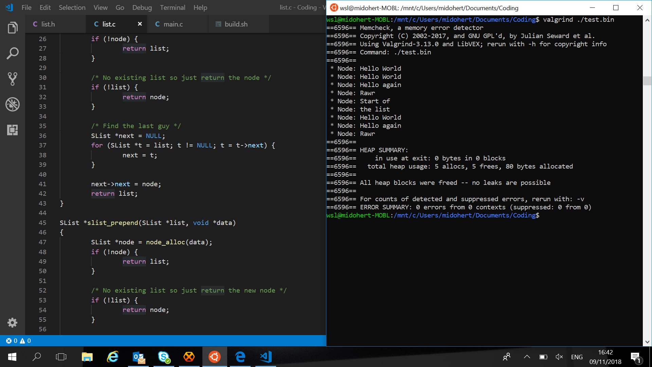Open the Edit menu

45,7
